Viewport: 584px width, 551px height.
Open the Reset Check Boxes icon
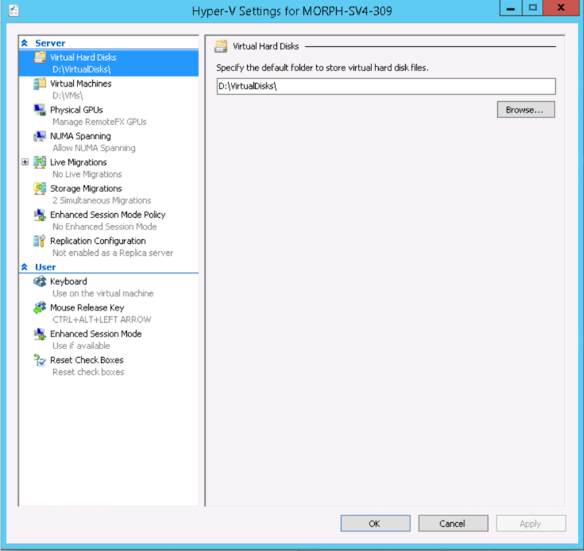[41, 360]
